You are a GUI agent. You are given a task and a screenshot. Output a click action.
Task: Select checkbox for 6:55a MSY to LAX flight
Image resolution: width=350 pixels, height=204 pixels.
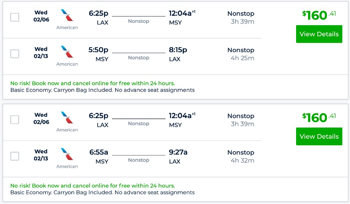(x=15, y=156)
